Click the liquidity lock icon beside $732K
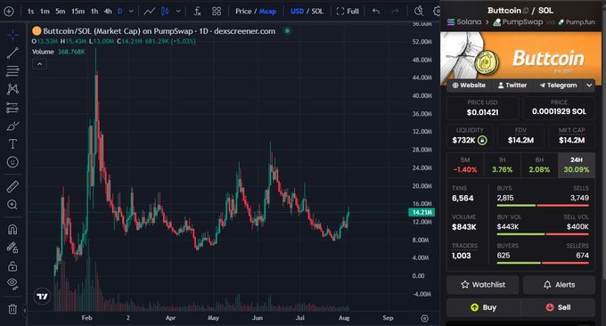The image size is (606, 326). (x=482, y=140)
